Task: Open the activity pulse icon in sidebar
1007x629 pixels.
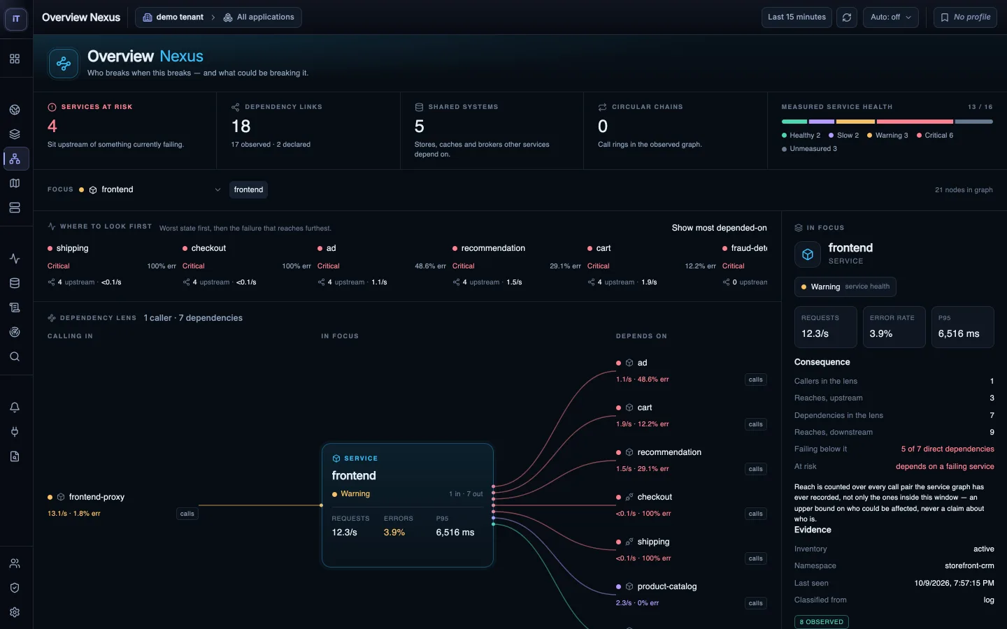Action: [15, 259]
